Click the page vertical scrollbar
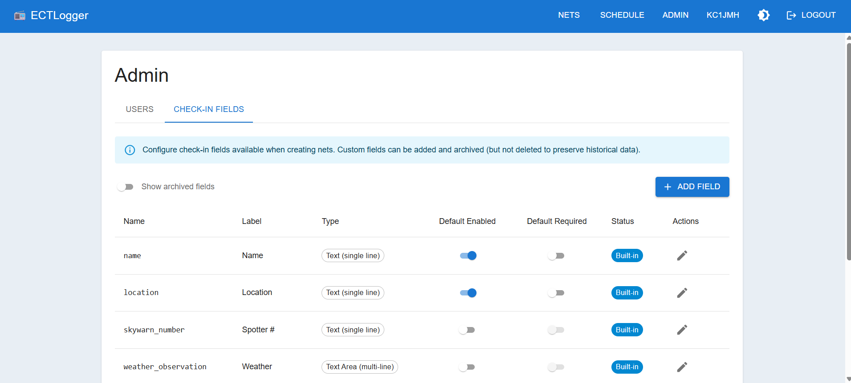The width and height of the screenshot is (851, 383). click(848, 151)
